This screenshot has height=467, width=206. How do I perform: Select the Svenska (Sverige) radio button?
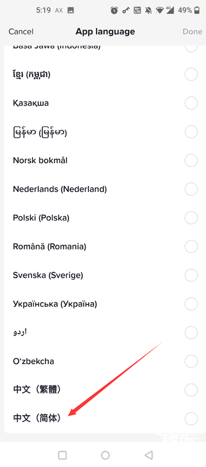pyautogui.click(x=191, y=275)
